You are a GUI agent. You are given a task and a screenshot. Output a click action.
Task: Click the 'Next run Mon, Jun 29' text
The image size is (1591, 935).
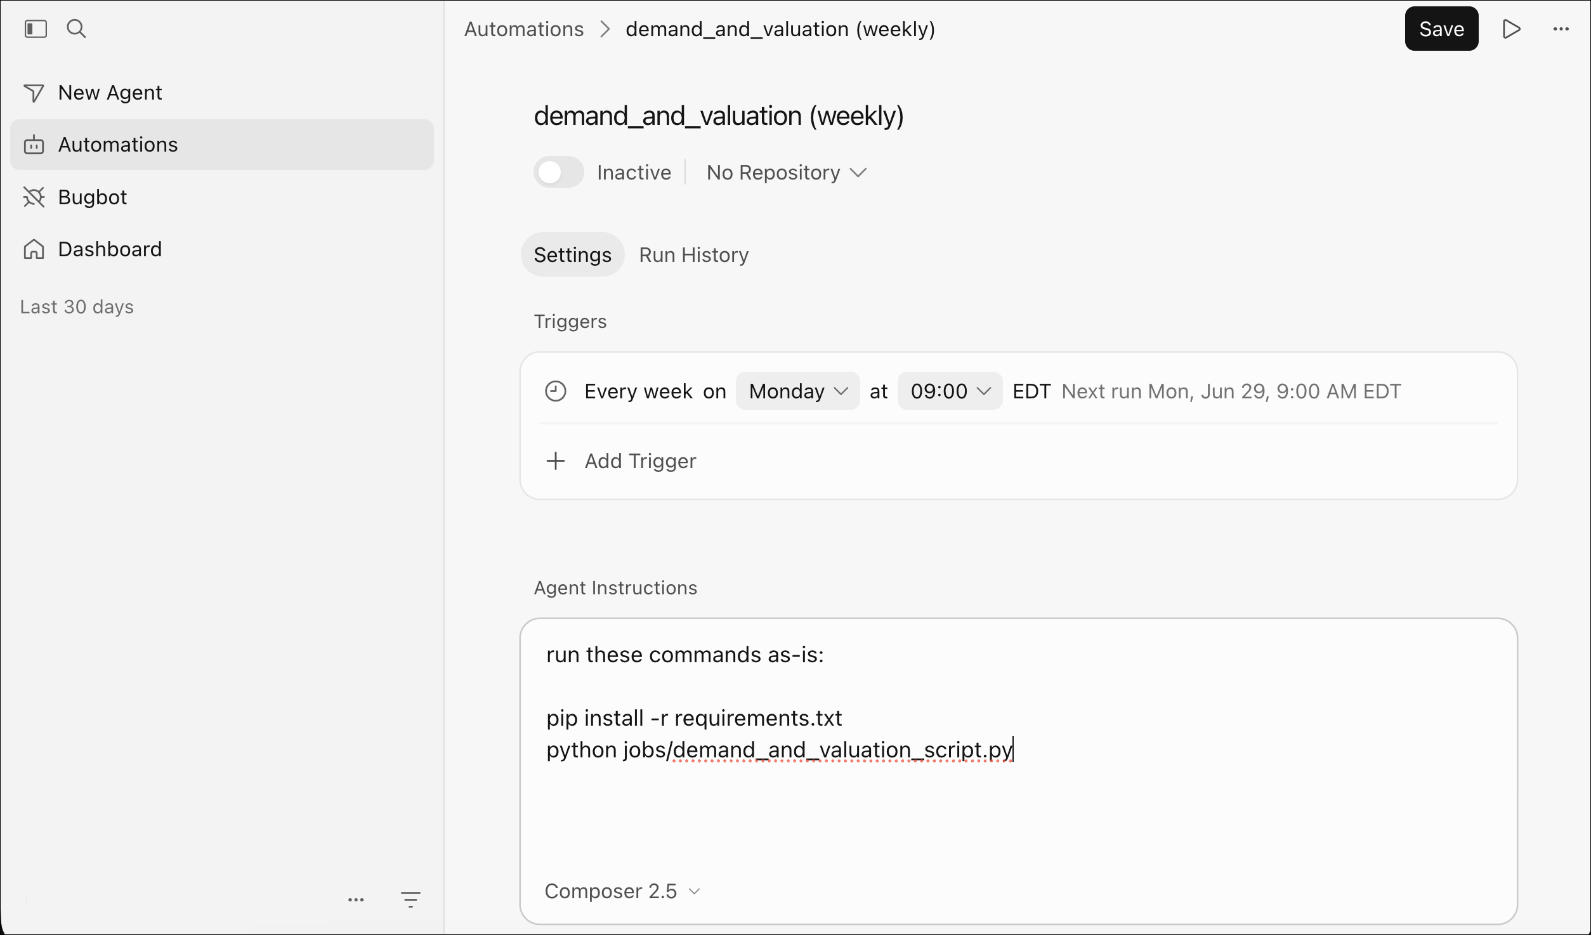tap(1231, 391)
